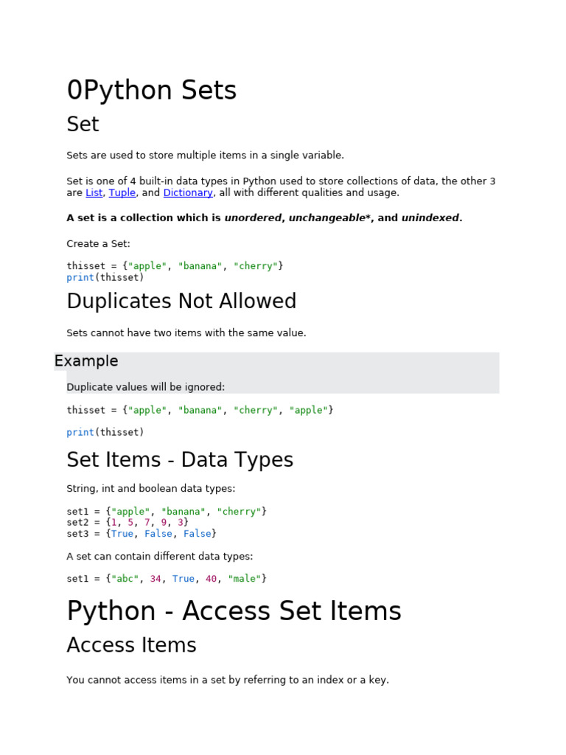Click the 'Duplicate values will be ignored' text
Screen dimensions: 566x755
click(x=145, y=387)
